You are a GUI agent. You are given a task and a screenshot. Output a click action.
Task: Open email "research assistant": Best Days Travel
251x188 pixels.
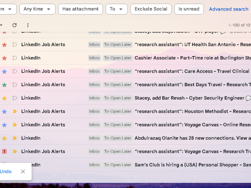(x=193, y=84)
